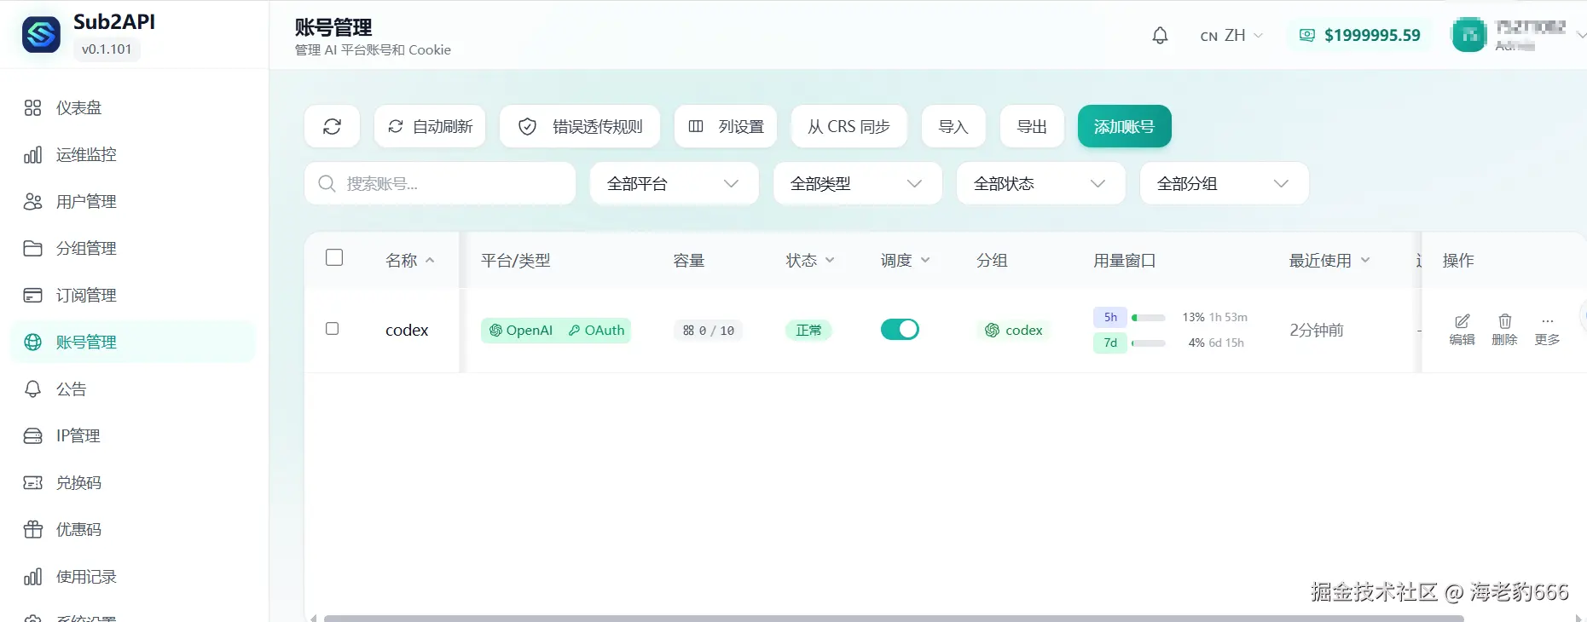Click the 7d usage progress bar
The width and height of the screenshot is (1587, 622).
pos(1149,343)
